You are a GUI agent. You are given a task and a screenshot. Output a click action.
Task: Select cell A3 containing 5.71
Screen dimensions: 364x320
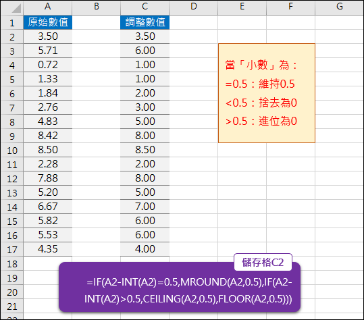(x=47, y=51)
